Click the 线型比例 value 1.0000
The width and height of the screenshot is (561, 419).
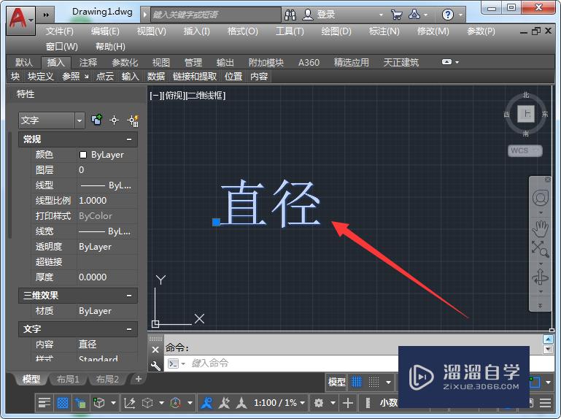[x=93, y=201]
